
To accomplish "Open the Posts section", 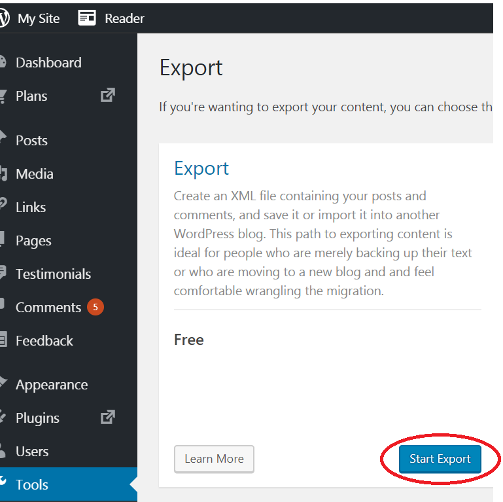I will (31, 141).
